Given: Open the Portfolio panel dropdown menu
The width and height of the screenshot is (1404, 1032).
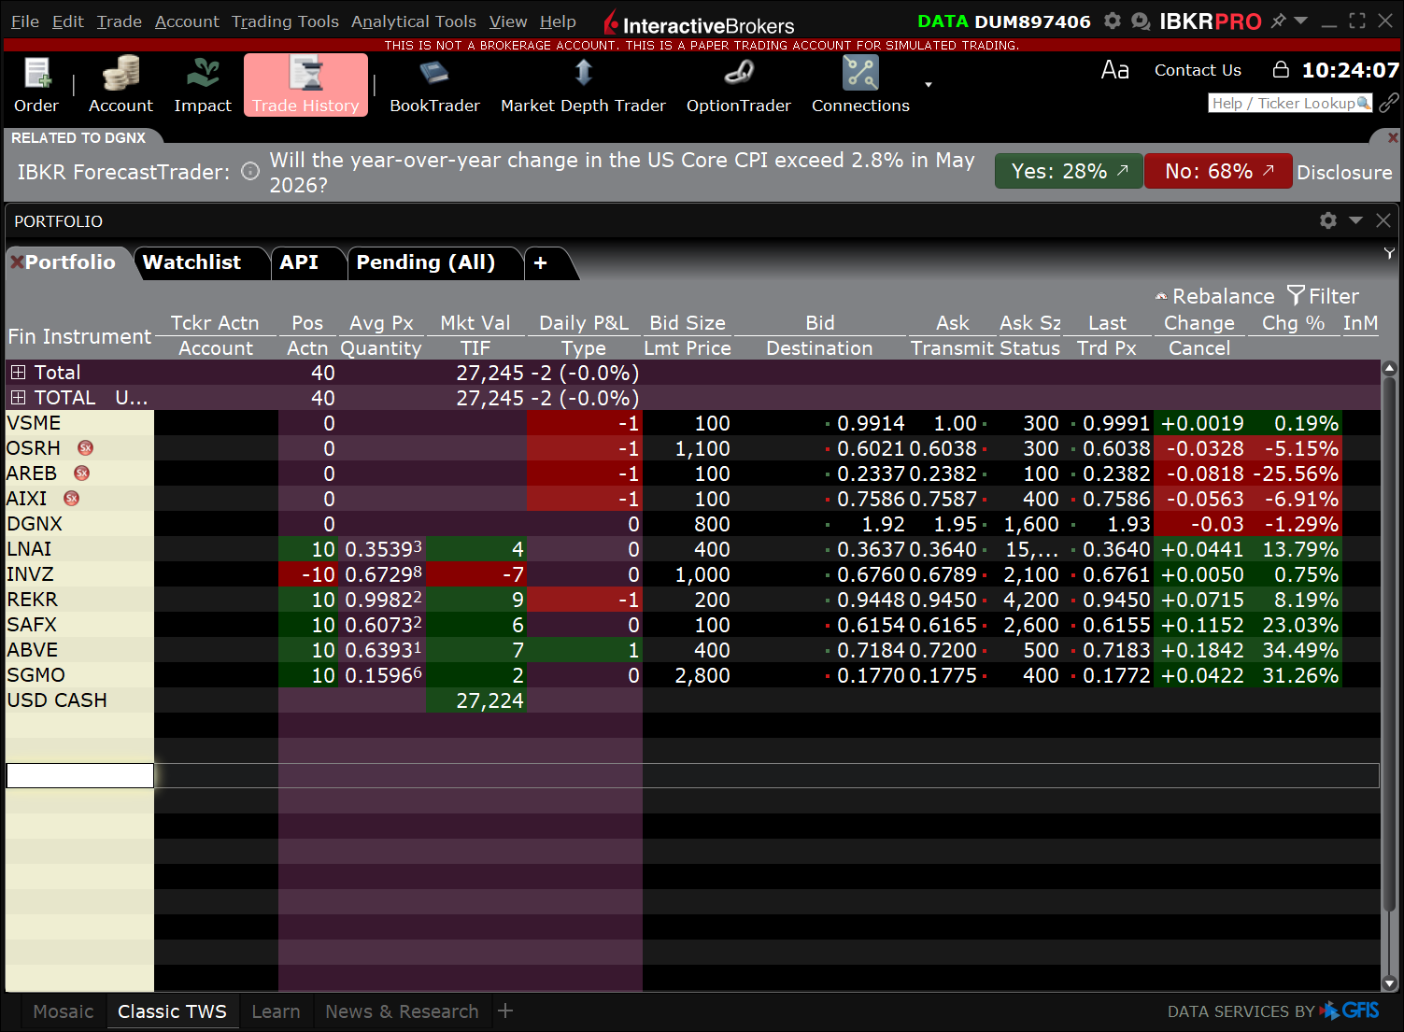Looking at the screenshot, I should click(x=1355, y=220).
